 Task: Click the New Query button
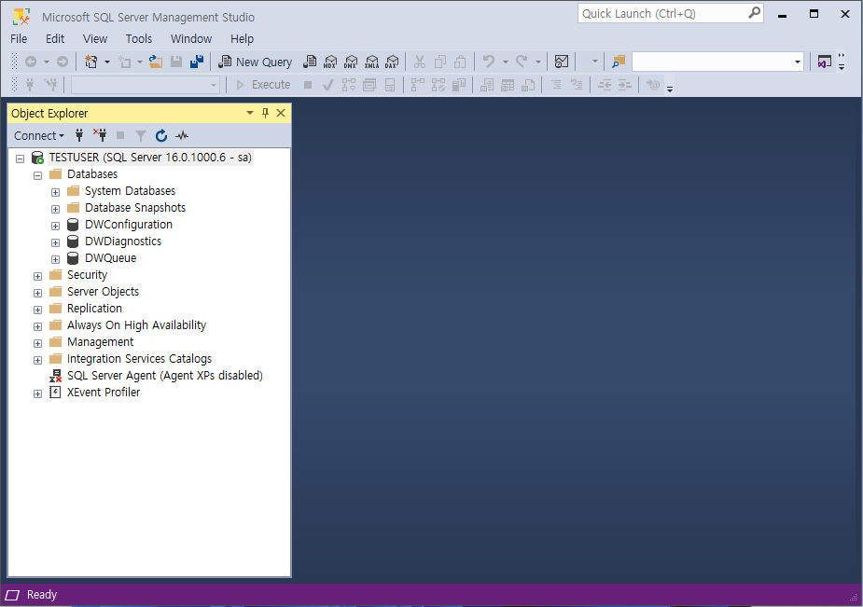(x=256, y=62)
